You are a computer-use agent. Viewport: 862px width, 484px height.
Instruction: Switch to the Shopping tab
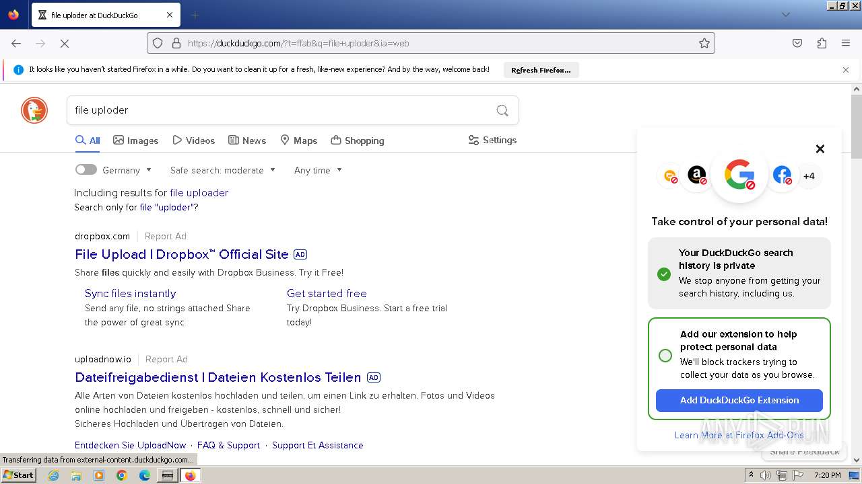pos(358,140)
